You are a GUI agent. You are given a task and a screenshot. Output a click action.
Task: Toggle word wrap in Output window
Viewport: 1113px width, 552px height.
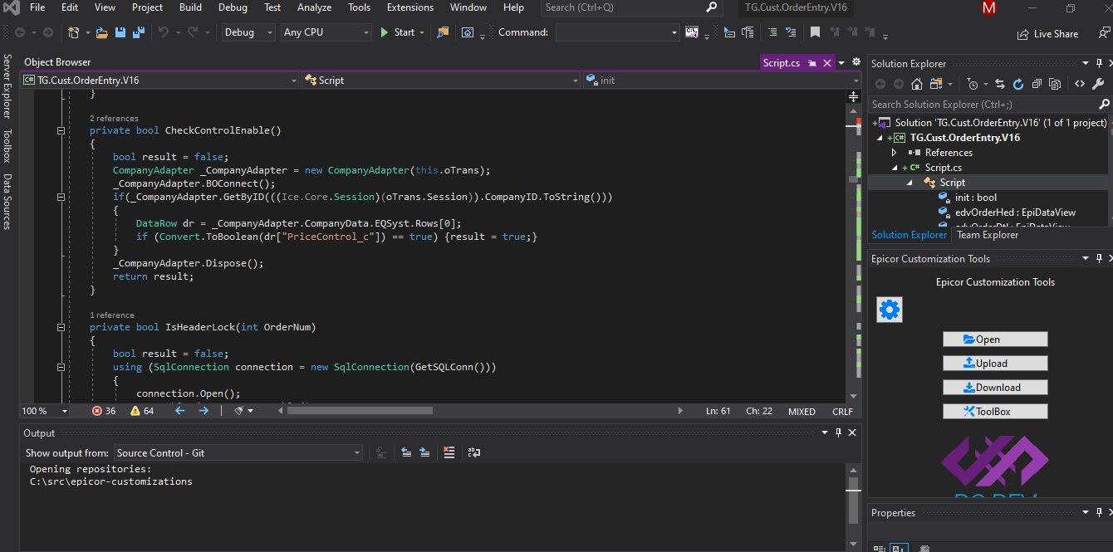click(x=473, y=452)
